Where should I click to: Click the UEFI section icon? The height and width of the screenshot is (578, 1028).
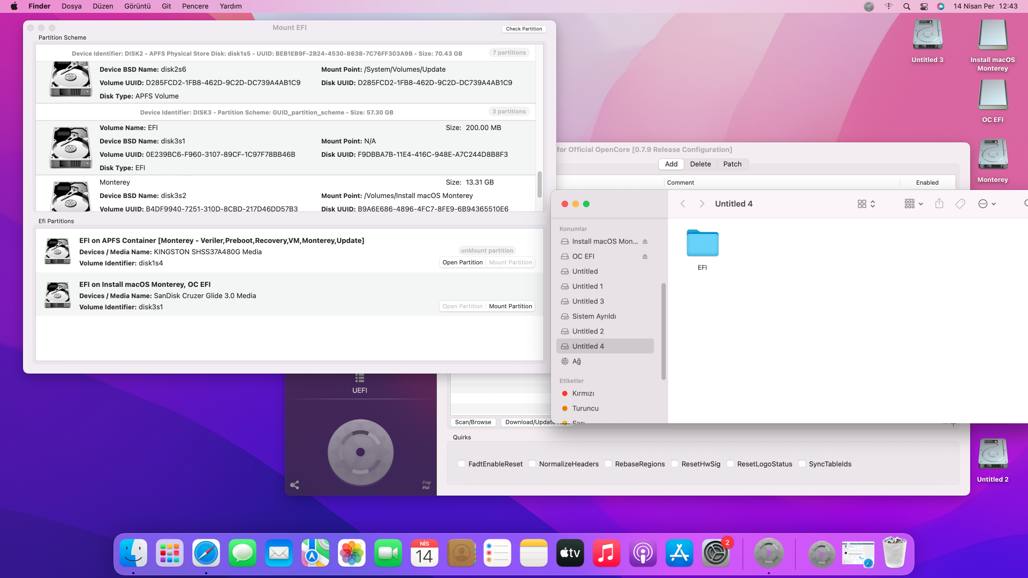(x=360, y=378)
